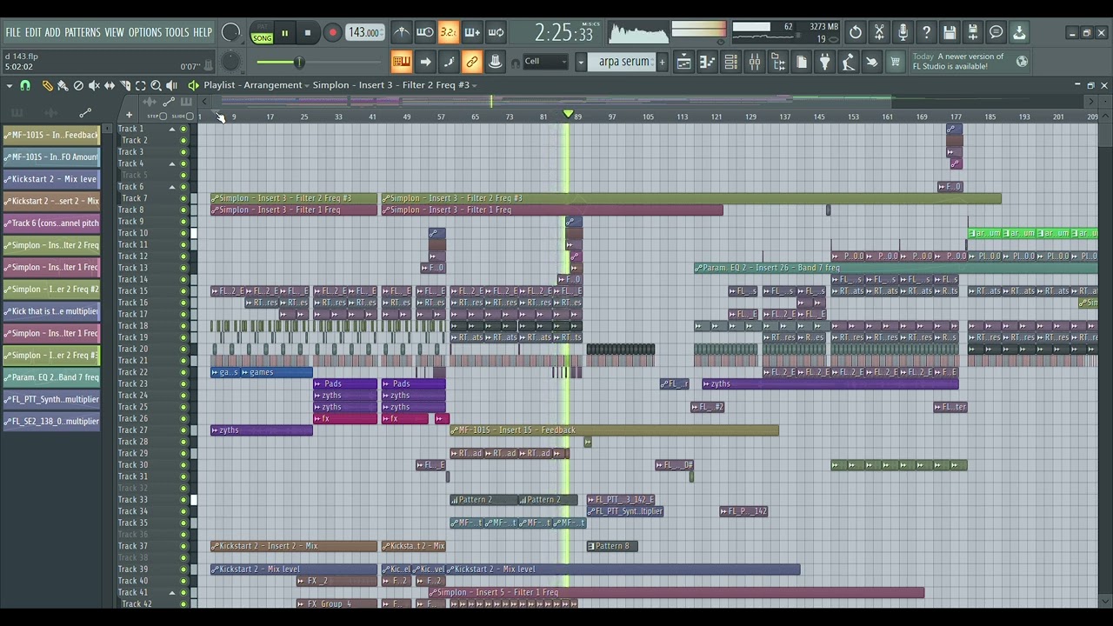1113x626 pixels.
Task: Open the FILE menu
Action: pos(13,32)
